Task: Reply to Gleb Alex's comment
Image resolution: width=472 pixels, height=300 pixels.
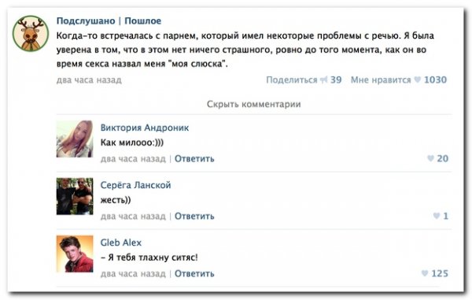Action: (194, 274)
